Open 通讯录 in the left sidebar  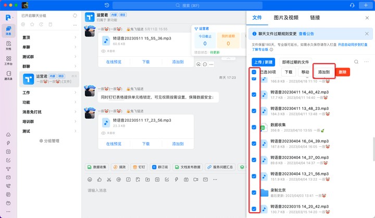coord(8,75)
